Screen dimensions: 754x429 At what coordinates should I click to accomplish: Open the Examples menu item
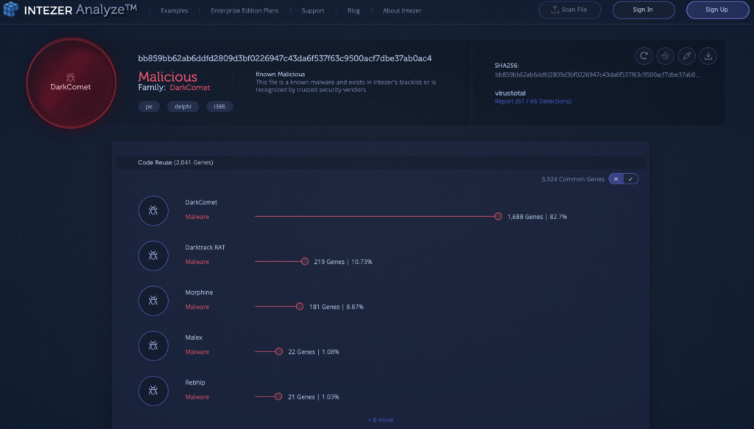coord(174,10)
